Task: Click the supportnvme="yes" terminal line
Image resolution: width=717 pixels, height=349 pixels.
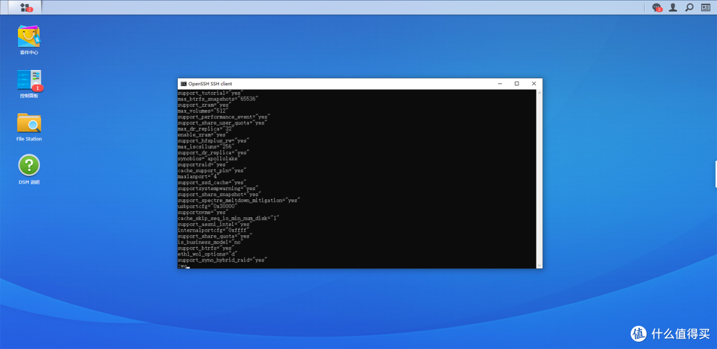Action: 202,212
